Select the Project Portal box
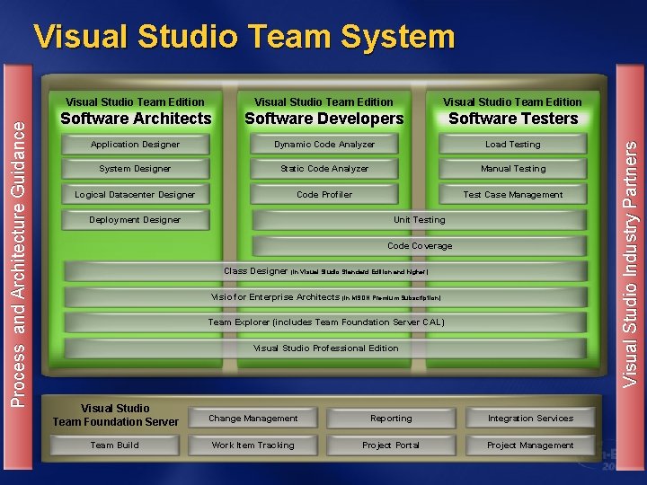 pyautogui.click(x=391, y=445)
